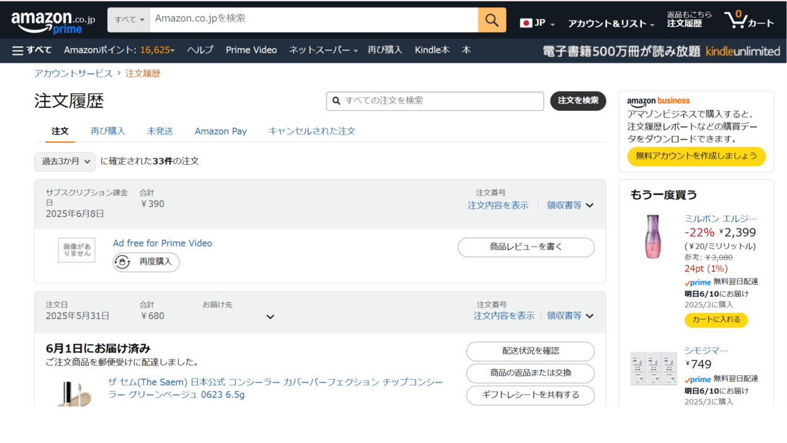This screenshot has height=443, width=787.
Task: Switch to the 未発送 tab
Action: point(160,131)
